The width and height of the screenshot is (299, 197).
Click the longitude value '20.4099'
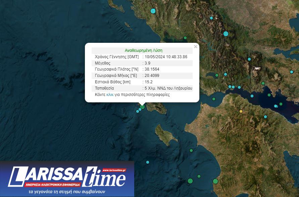(x=152, y=75)
